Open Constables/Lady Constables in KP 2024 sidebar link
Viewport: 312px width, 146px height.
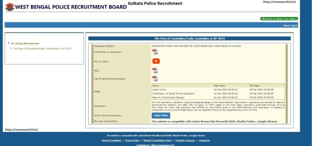point(42,49)
